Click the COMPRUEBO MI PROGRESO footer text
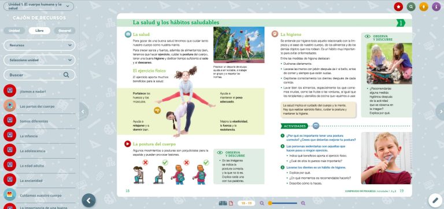The image size is (444, 209). coord(371,191)
